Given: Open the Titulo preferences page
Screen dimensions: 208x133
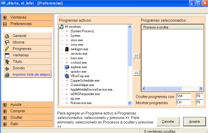Looking at the screenshot, I should tap(27, 62).
